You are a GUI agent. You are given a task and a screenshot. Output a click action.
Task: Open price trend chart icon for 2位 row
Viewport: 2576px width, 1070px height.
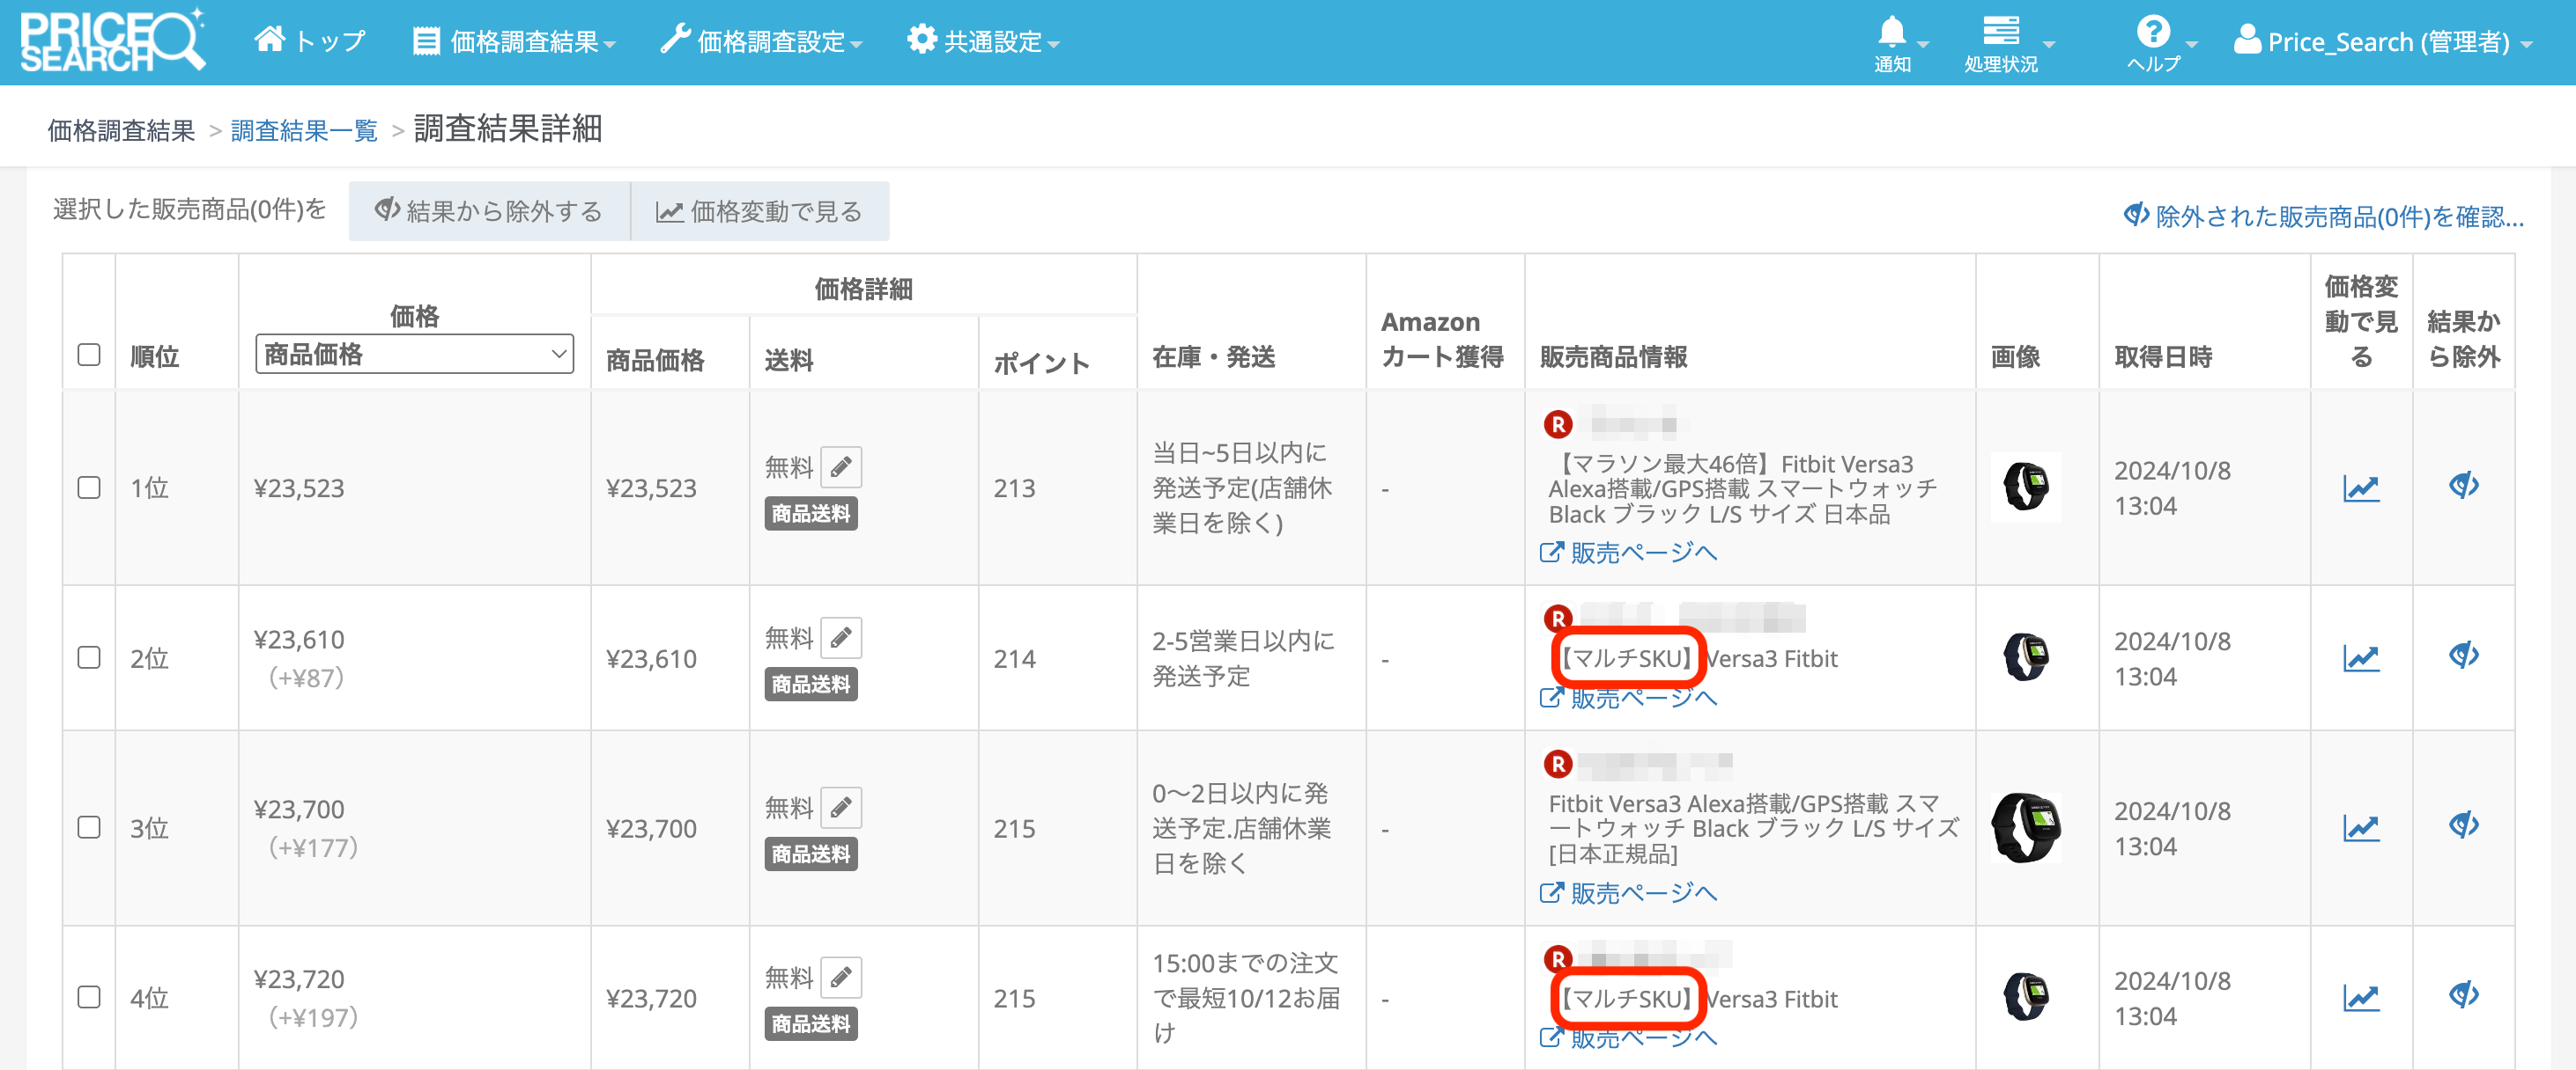(x=2360, y=657)
